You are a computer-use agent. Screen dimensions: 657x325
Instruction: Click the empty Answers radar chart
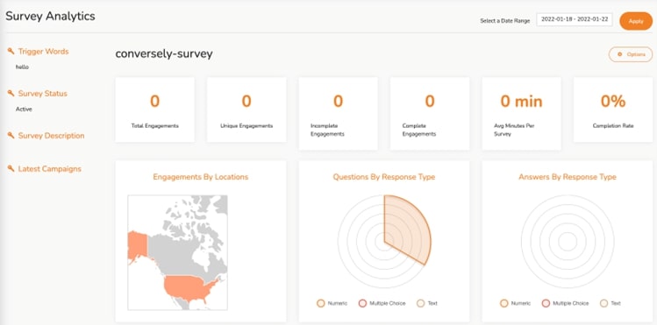(x=568, y=242)
